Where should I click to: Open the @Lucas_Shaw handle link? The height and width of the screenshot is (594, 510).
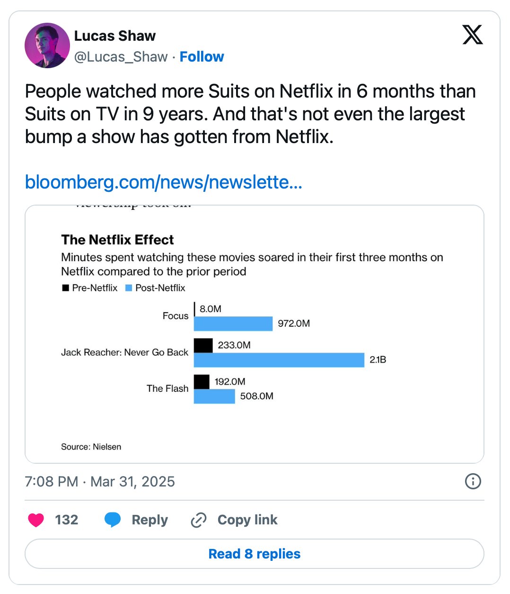pyautogui.click(x=121, y=57)
